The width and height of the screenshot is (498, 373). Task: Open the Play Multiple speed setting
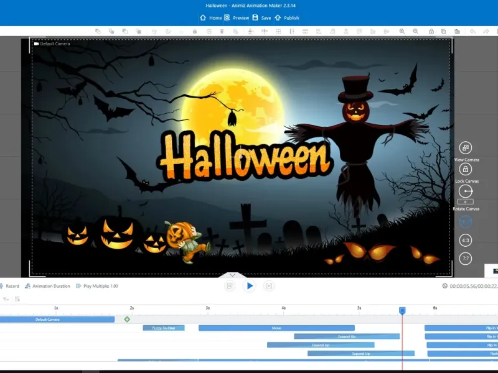[97, 286]
